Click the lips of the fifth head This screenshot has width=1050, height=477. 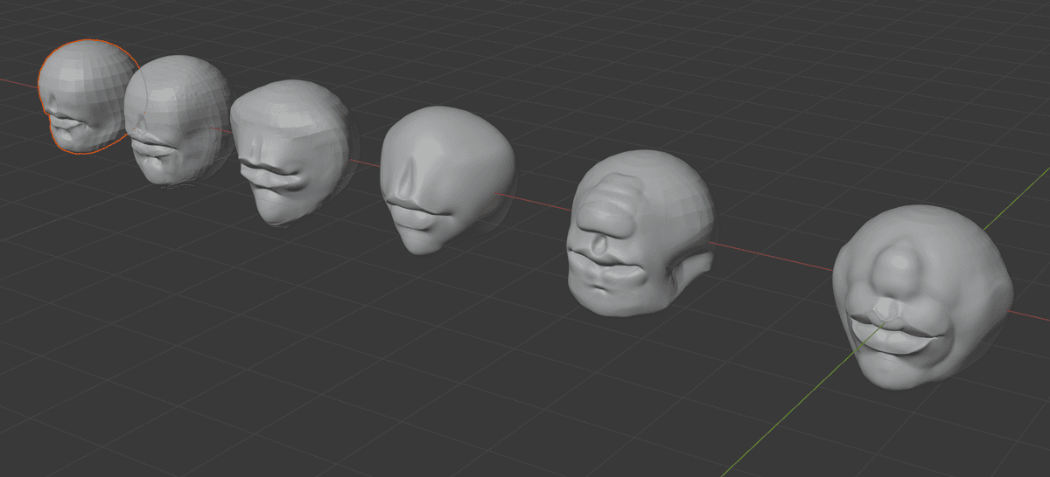pyautogui.click(x=604, y=280)
